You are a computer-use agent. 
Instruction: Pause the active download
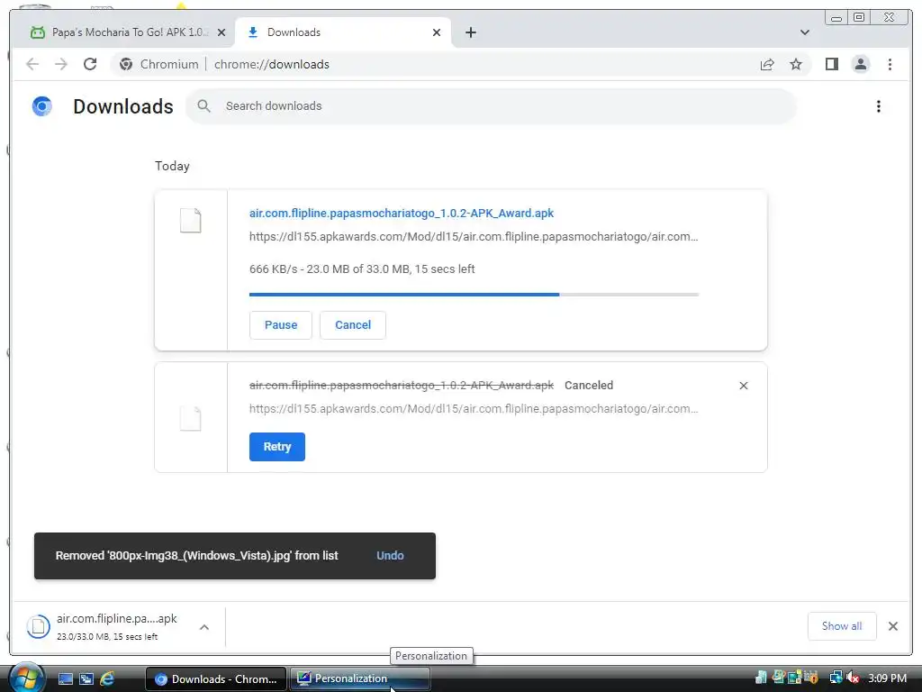281,324
